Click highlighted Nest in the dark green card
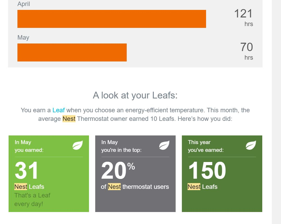The image size is (281, 224). point(194,187)
